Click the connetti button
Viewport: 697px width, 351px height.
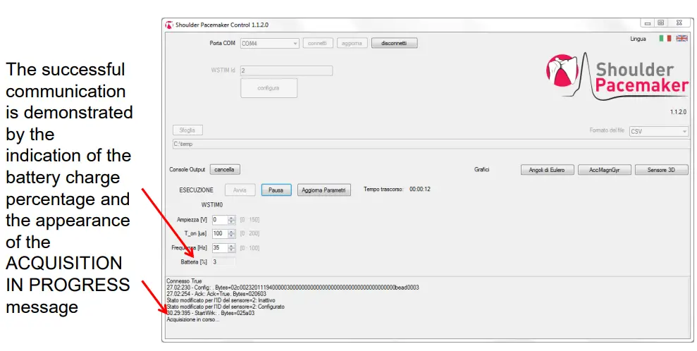[318, 43]
